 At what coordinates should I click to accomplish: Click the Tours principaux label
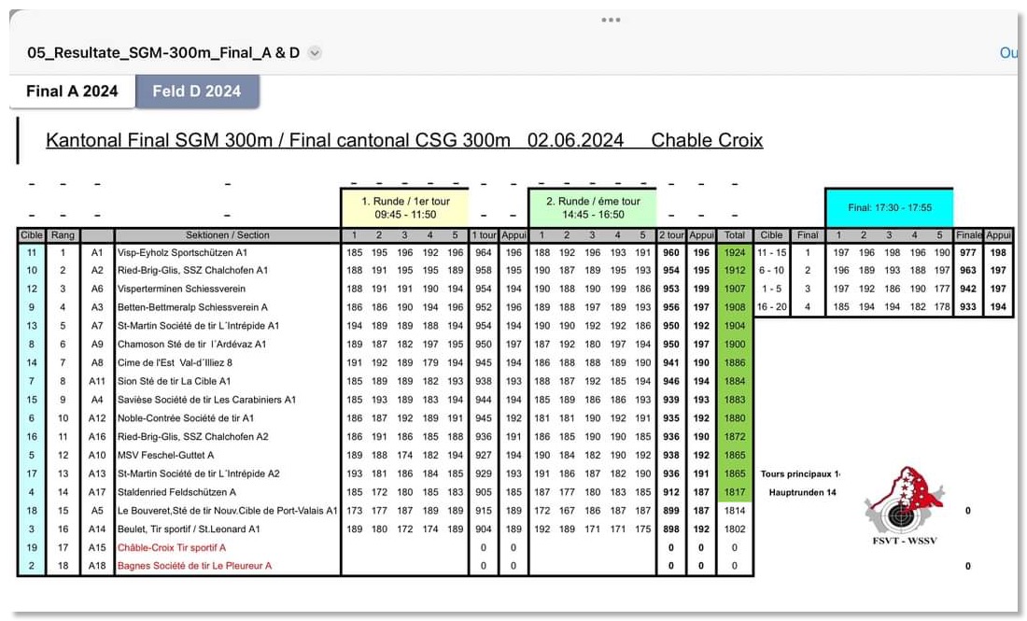[800, 474]
